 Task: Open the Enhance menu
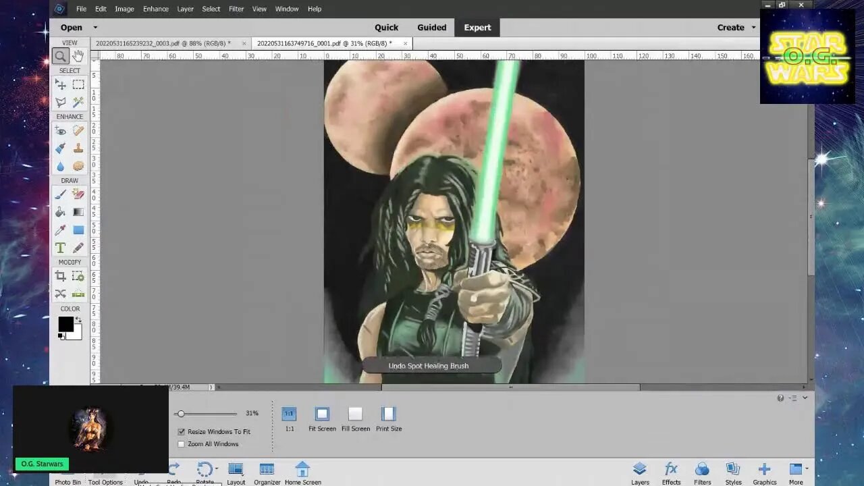tap(155, 9)
